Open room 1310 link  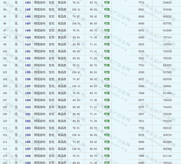pyautogui.click(x=28, y=107)
